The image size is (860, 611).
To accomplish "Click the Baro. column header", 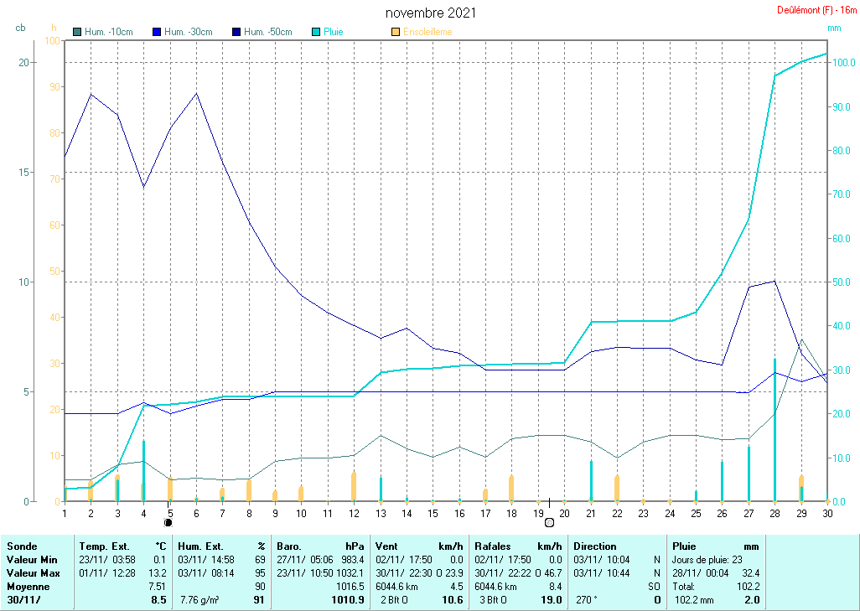I will pos(291,546).
